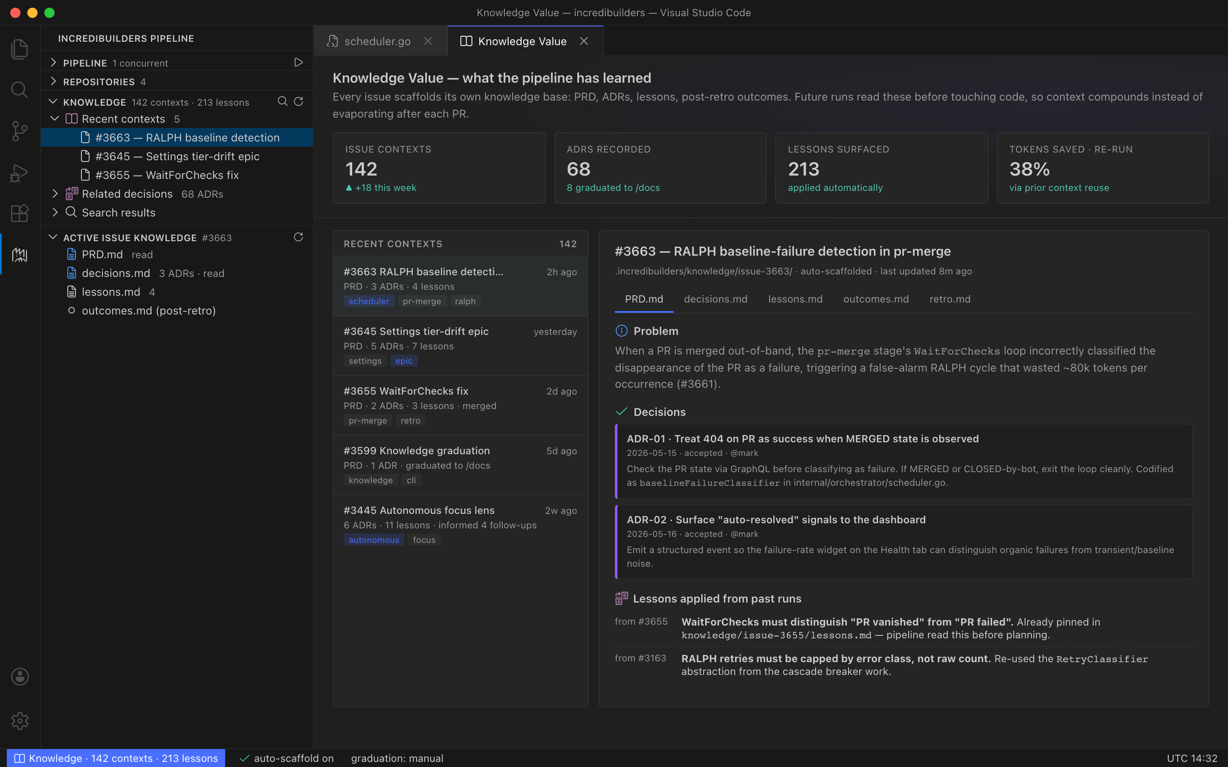Click the scheduler tag on #3663 card
1228x767 pixels.
[x=368, y=301]
